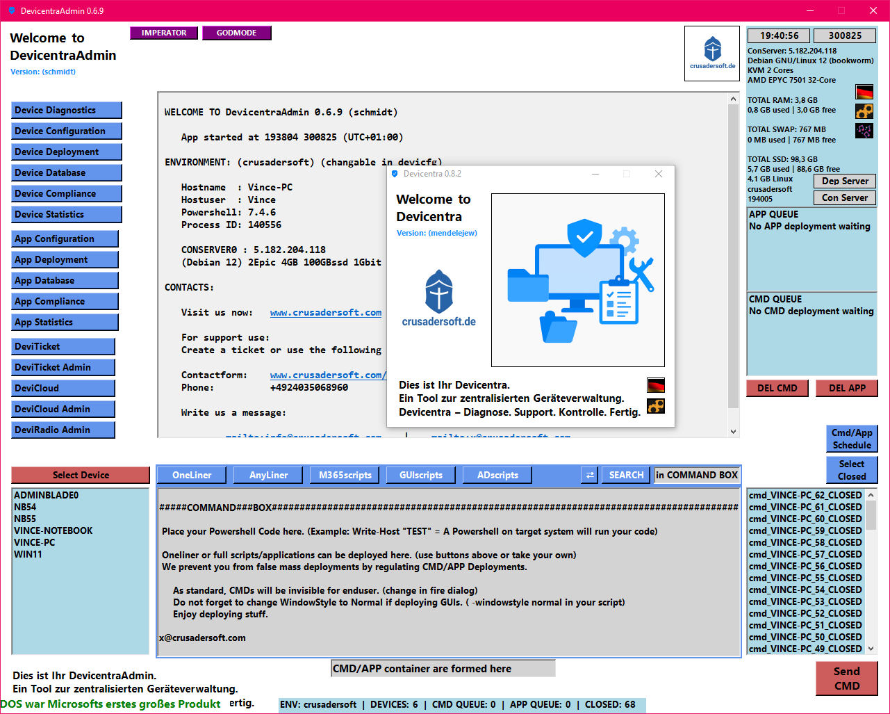The image size is (890, 714).
Task: Toggle GODMODE at the top
Action: 236,33
